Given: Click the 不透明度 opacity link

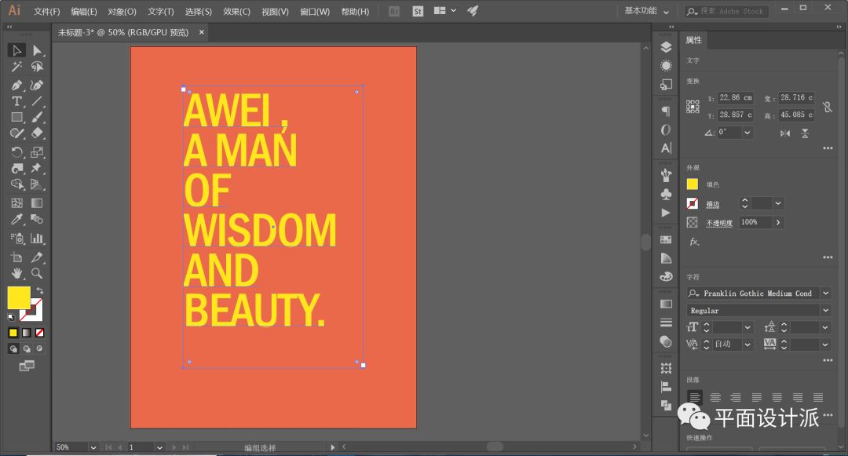Looking at the screenshot, I should click(x=719, y=223).
